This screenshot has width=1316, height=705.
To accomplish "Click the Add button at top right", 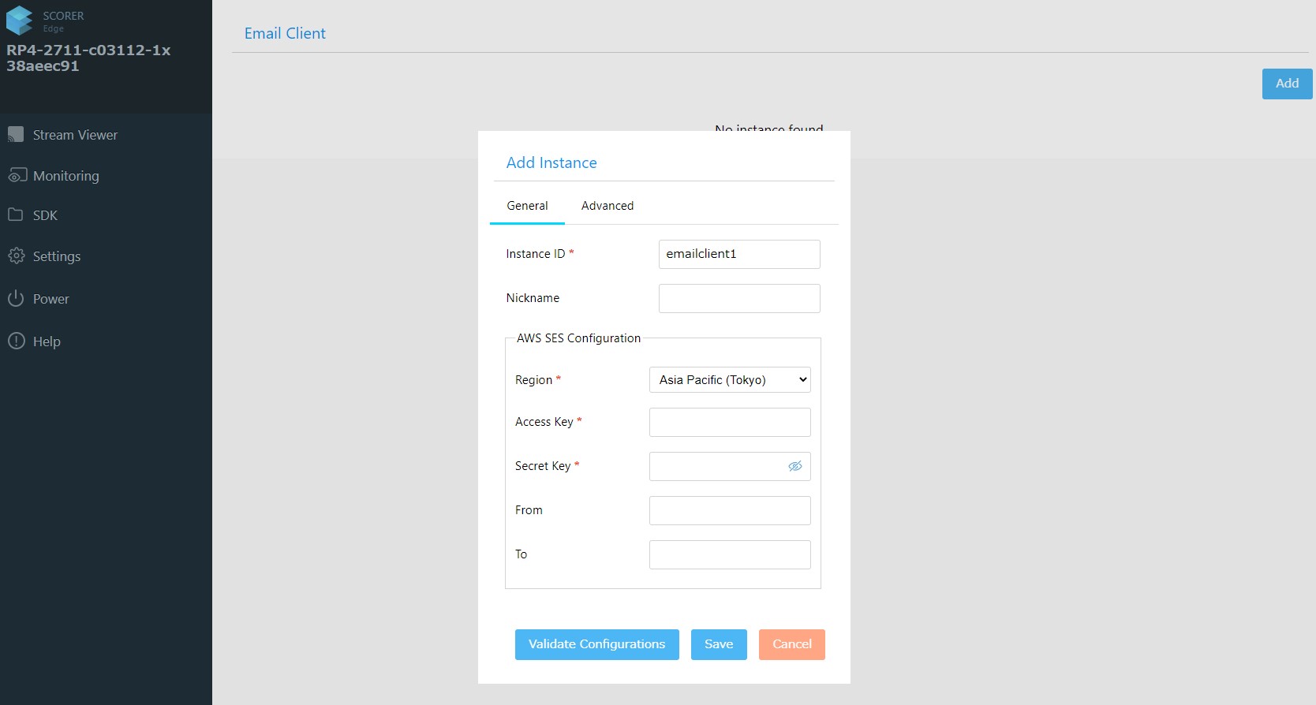I will coord(1286,84).
